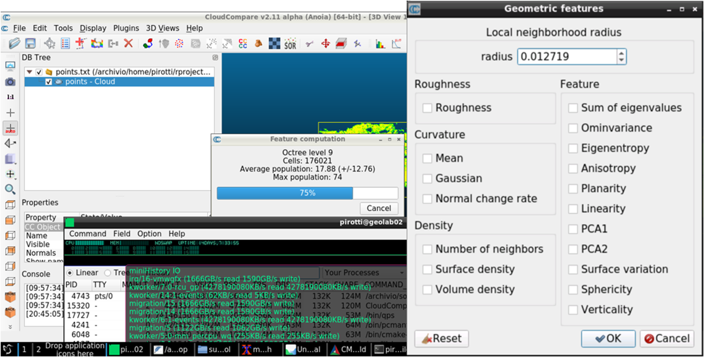Click the magnifying glass zoom icon
This screenshot has width=704, height=357.
10,189
